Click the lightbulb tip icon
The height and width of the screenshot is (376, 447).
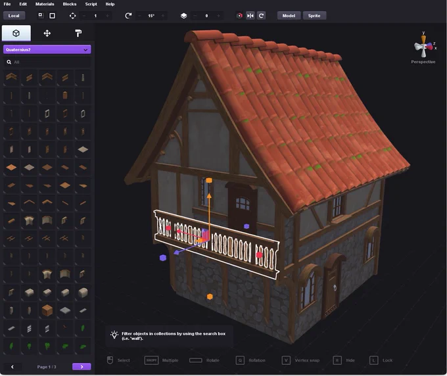click(x=114, y=335)
